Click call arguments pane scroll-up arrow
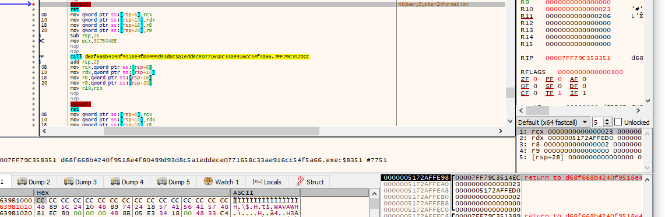The image size is (665, 217). point(648,134)
